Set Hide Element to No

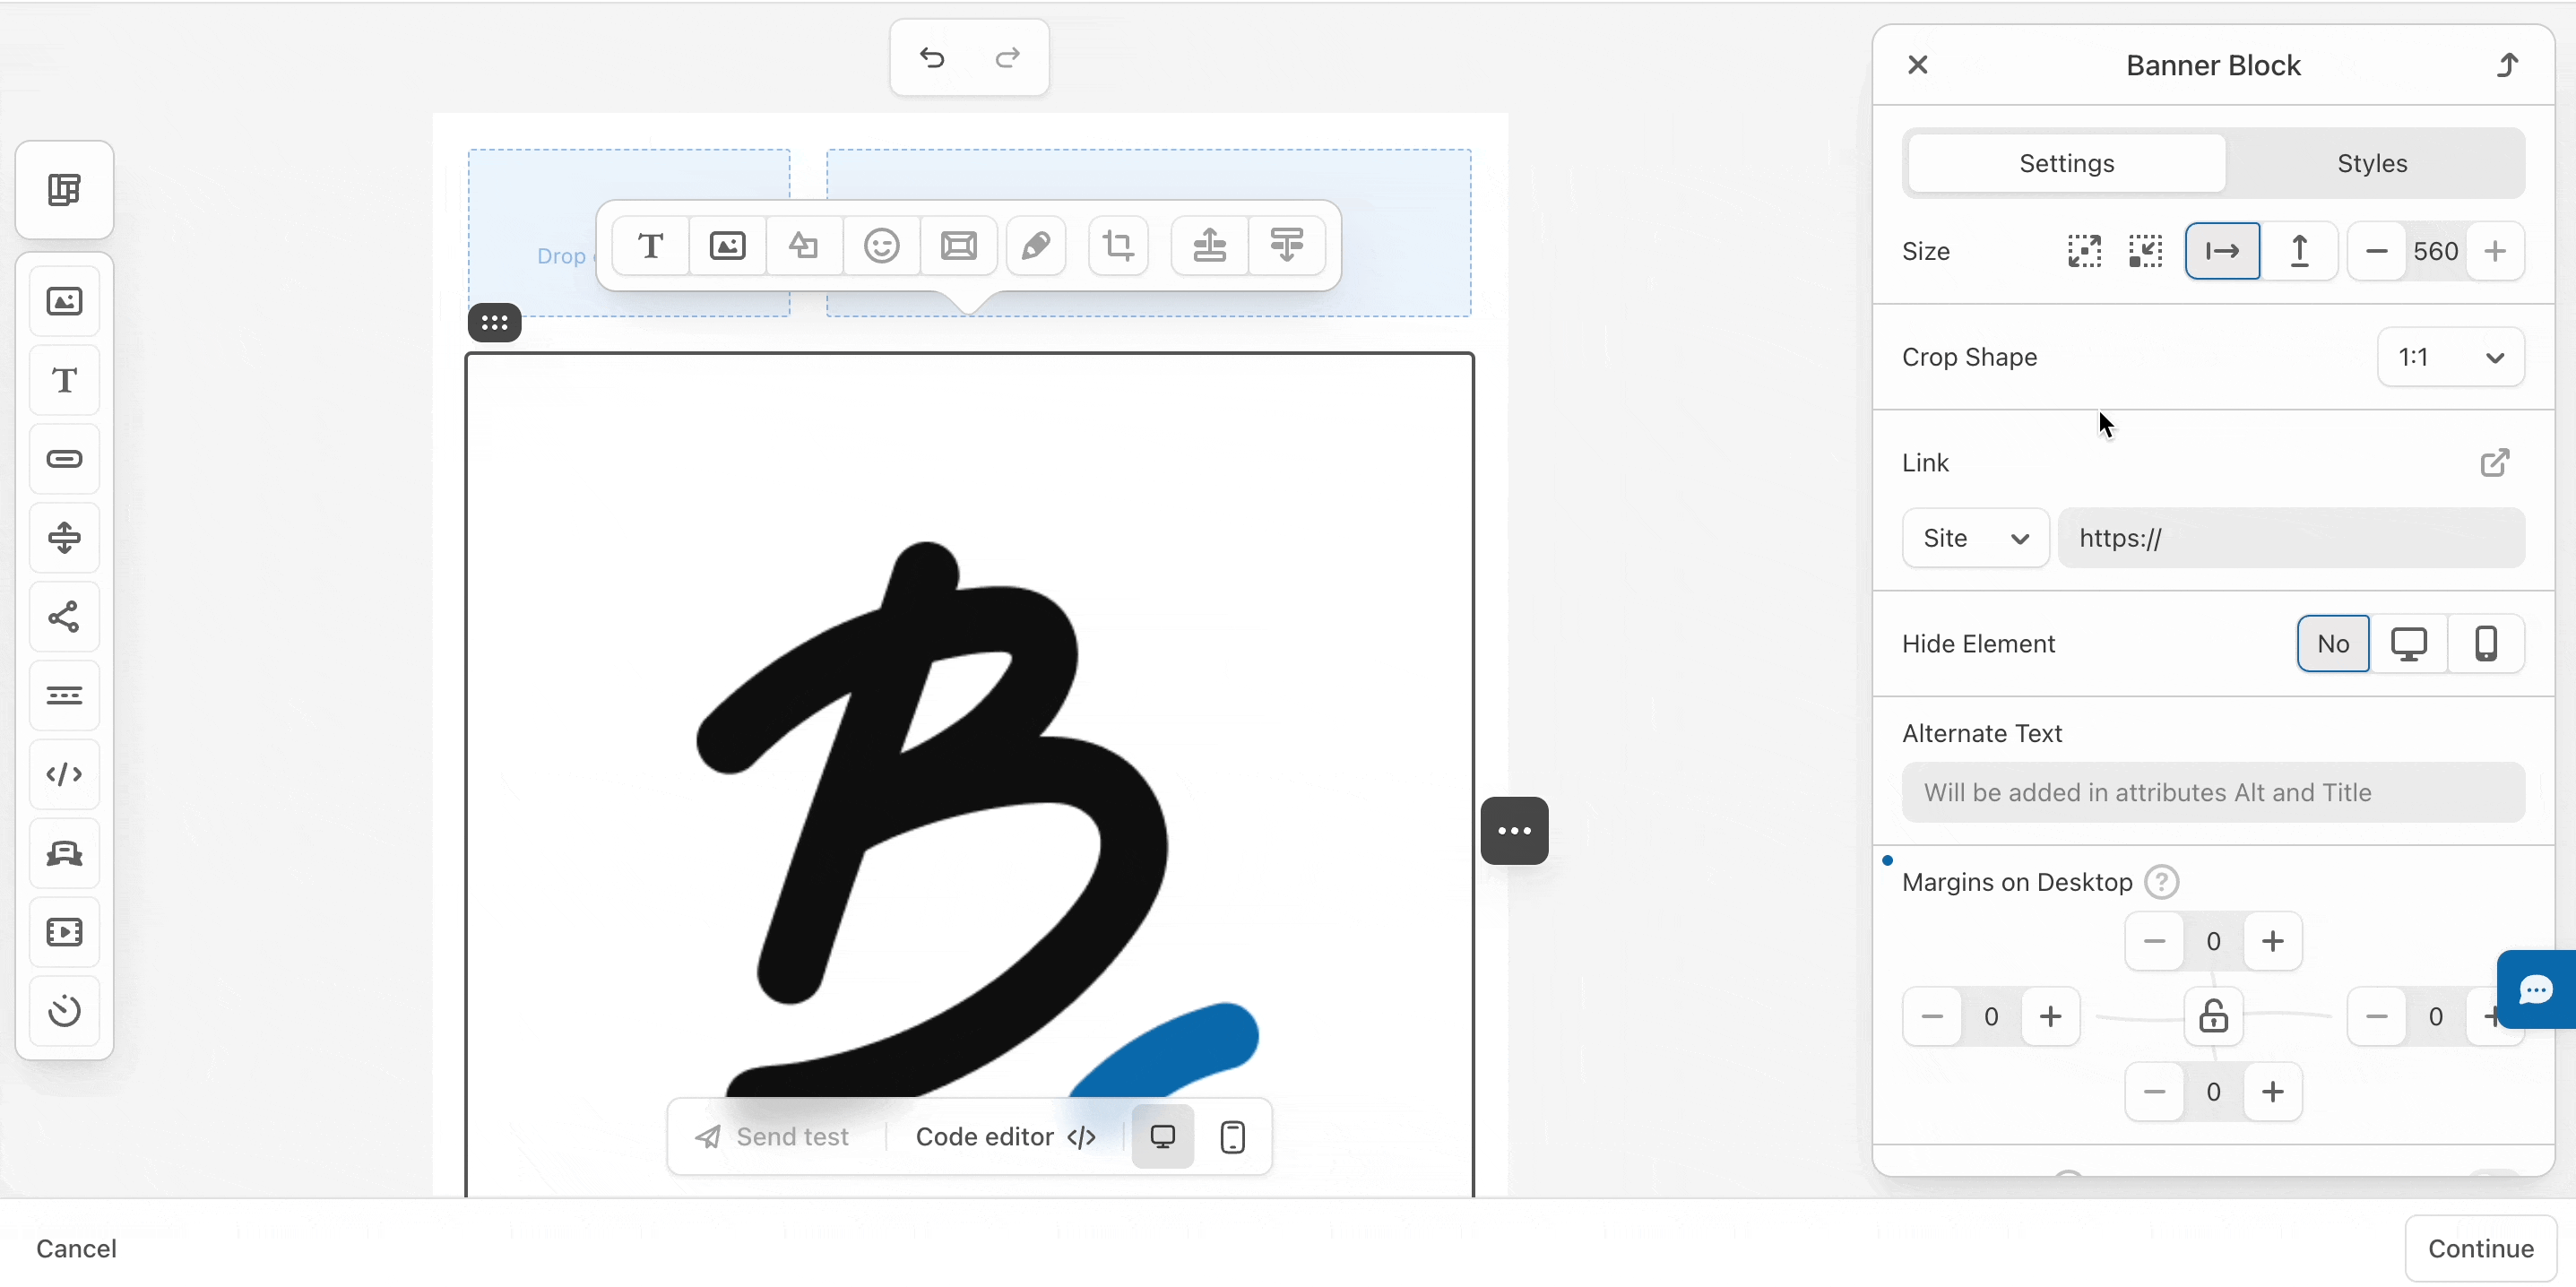pyautogui.click(x=2332, y=644)
